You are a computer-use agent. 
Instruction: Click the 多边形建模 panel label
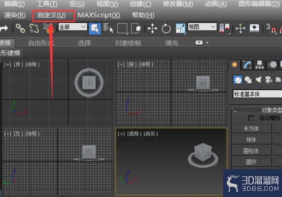pos(11,53)
